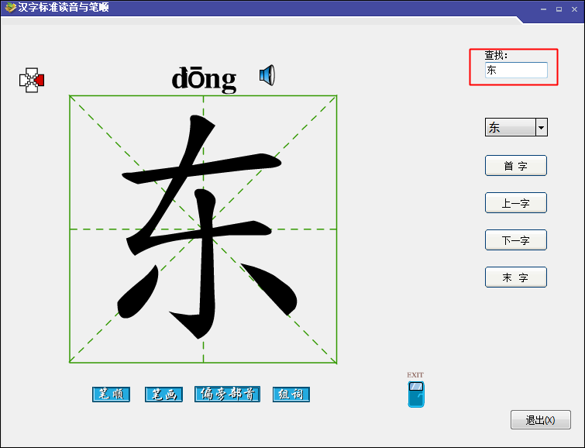
Task: Close the window with the X button
Action: [x=575, y=9]
